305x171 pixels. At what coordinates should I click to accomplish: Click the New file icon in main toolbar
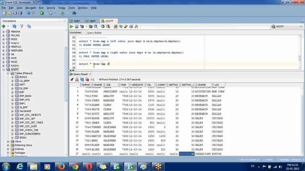point(5,13)
